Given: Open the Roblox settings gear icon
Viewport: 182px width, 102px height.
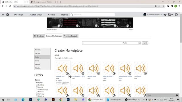Looking at the screenshot, I should point(176,14).
